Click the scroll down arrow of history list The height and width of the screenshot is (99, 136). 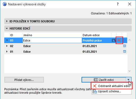129,71
